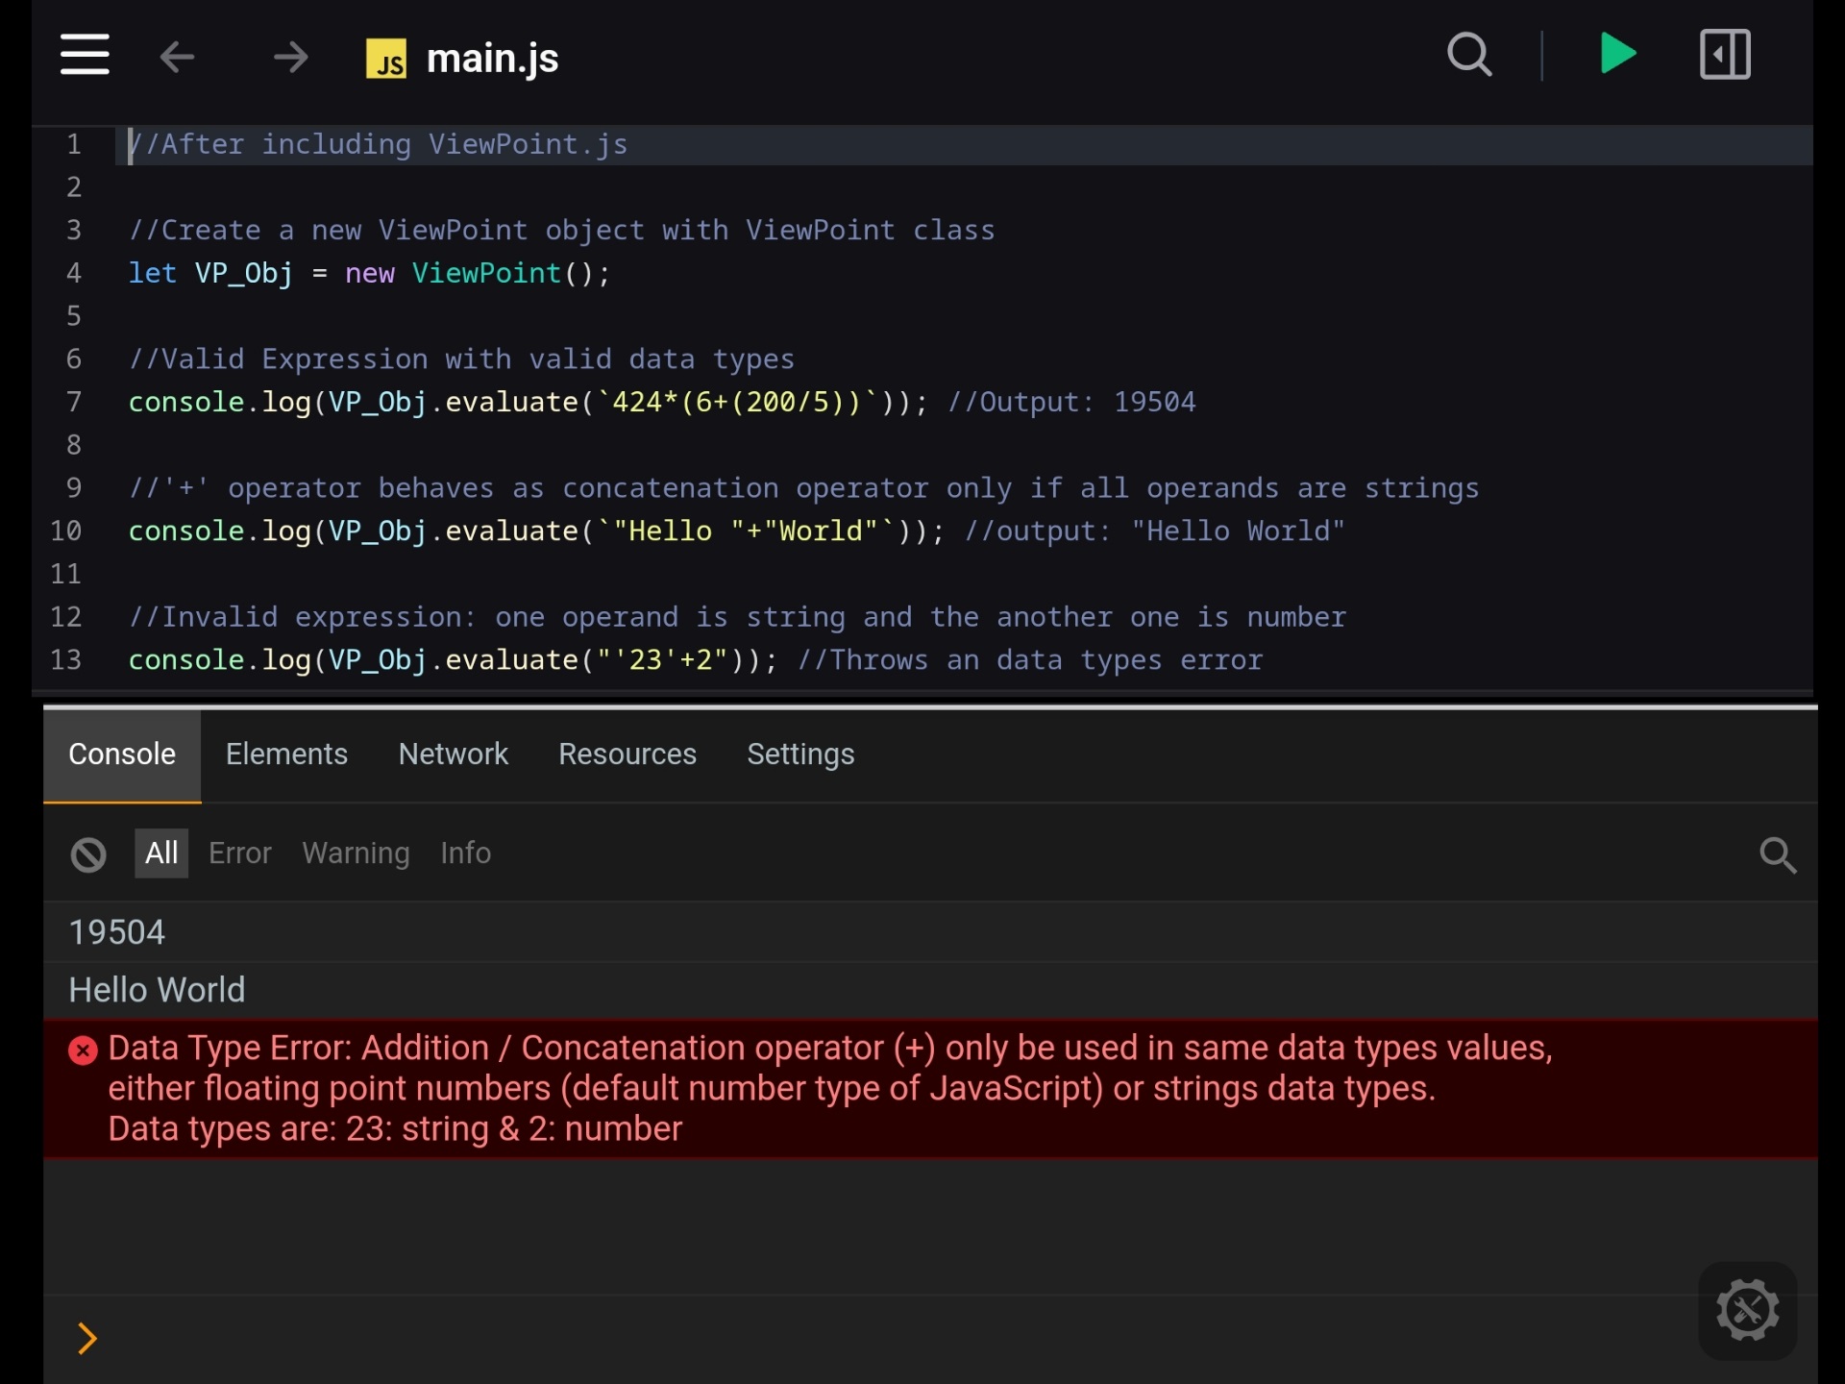Click the back arrow in toolbar
The height and width of the screenshot is (1384, 1845).
pyautogui.click(x=177, y=58)
